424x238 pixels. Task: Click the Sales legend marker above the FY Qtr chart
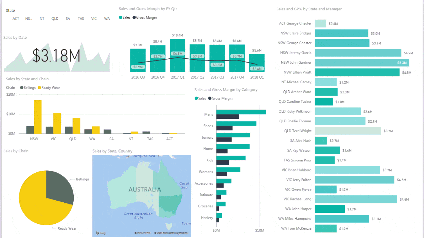120,17
